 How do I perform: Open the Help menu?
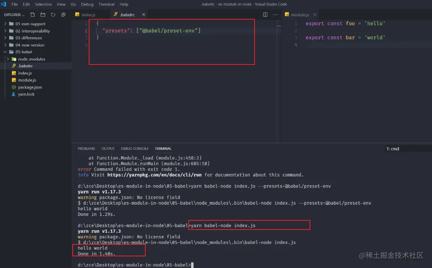[124, 4]
